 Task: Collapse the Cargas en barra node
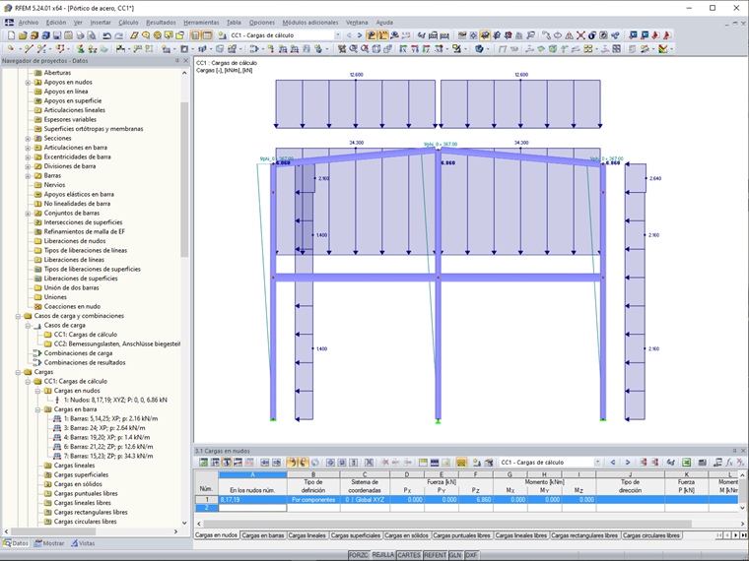[x=37, y=409]
